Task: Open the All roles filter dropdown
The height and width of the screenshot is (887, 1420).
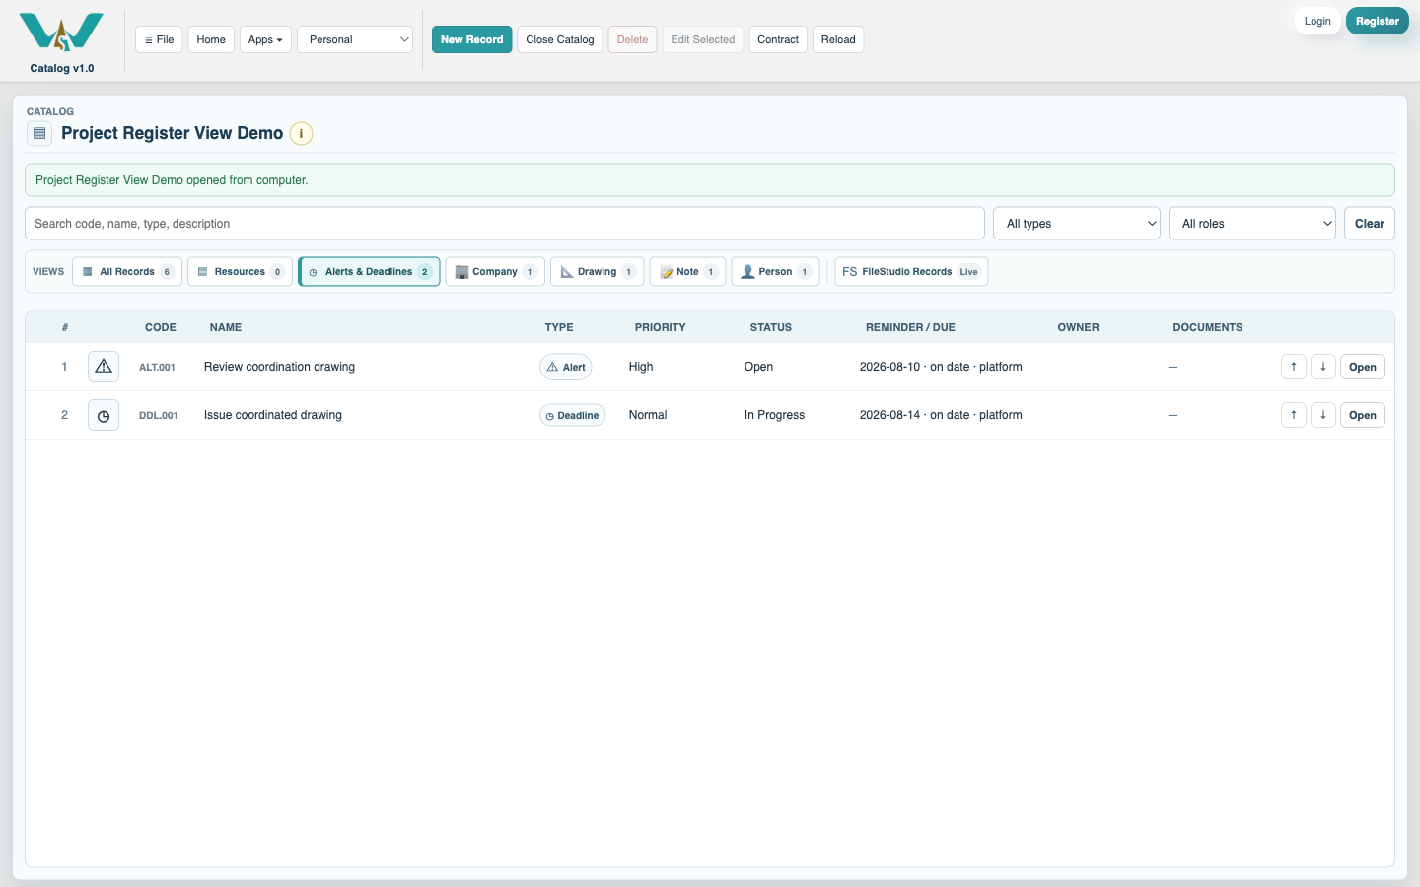Action: 1252,224
